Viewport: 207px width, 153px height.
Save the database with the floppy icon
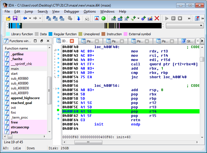click(x=15, y=18)
